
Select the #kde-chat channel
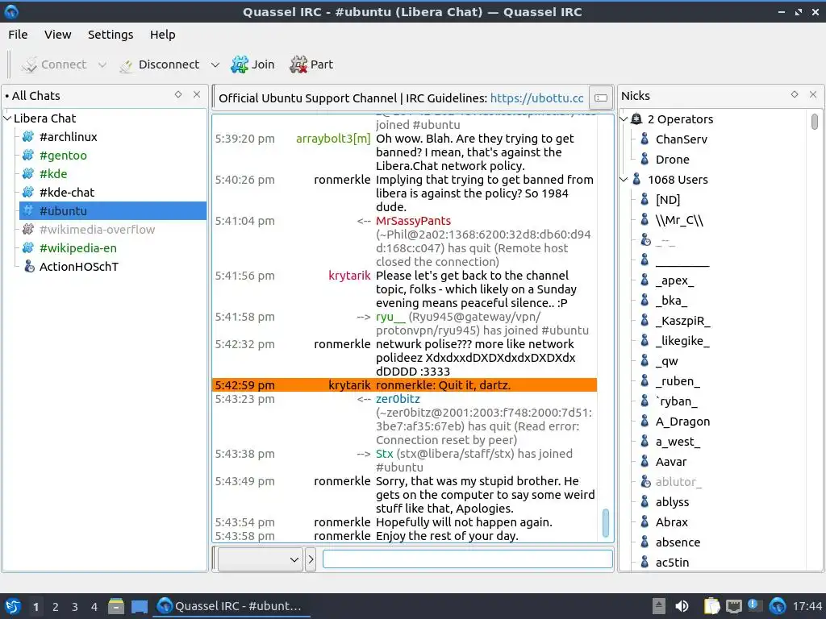66,193
